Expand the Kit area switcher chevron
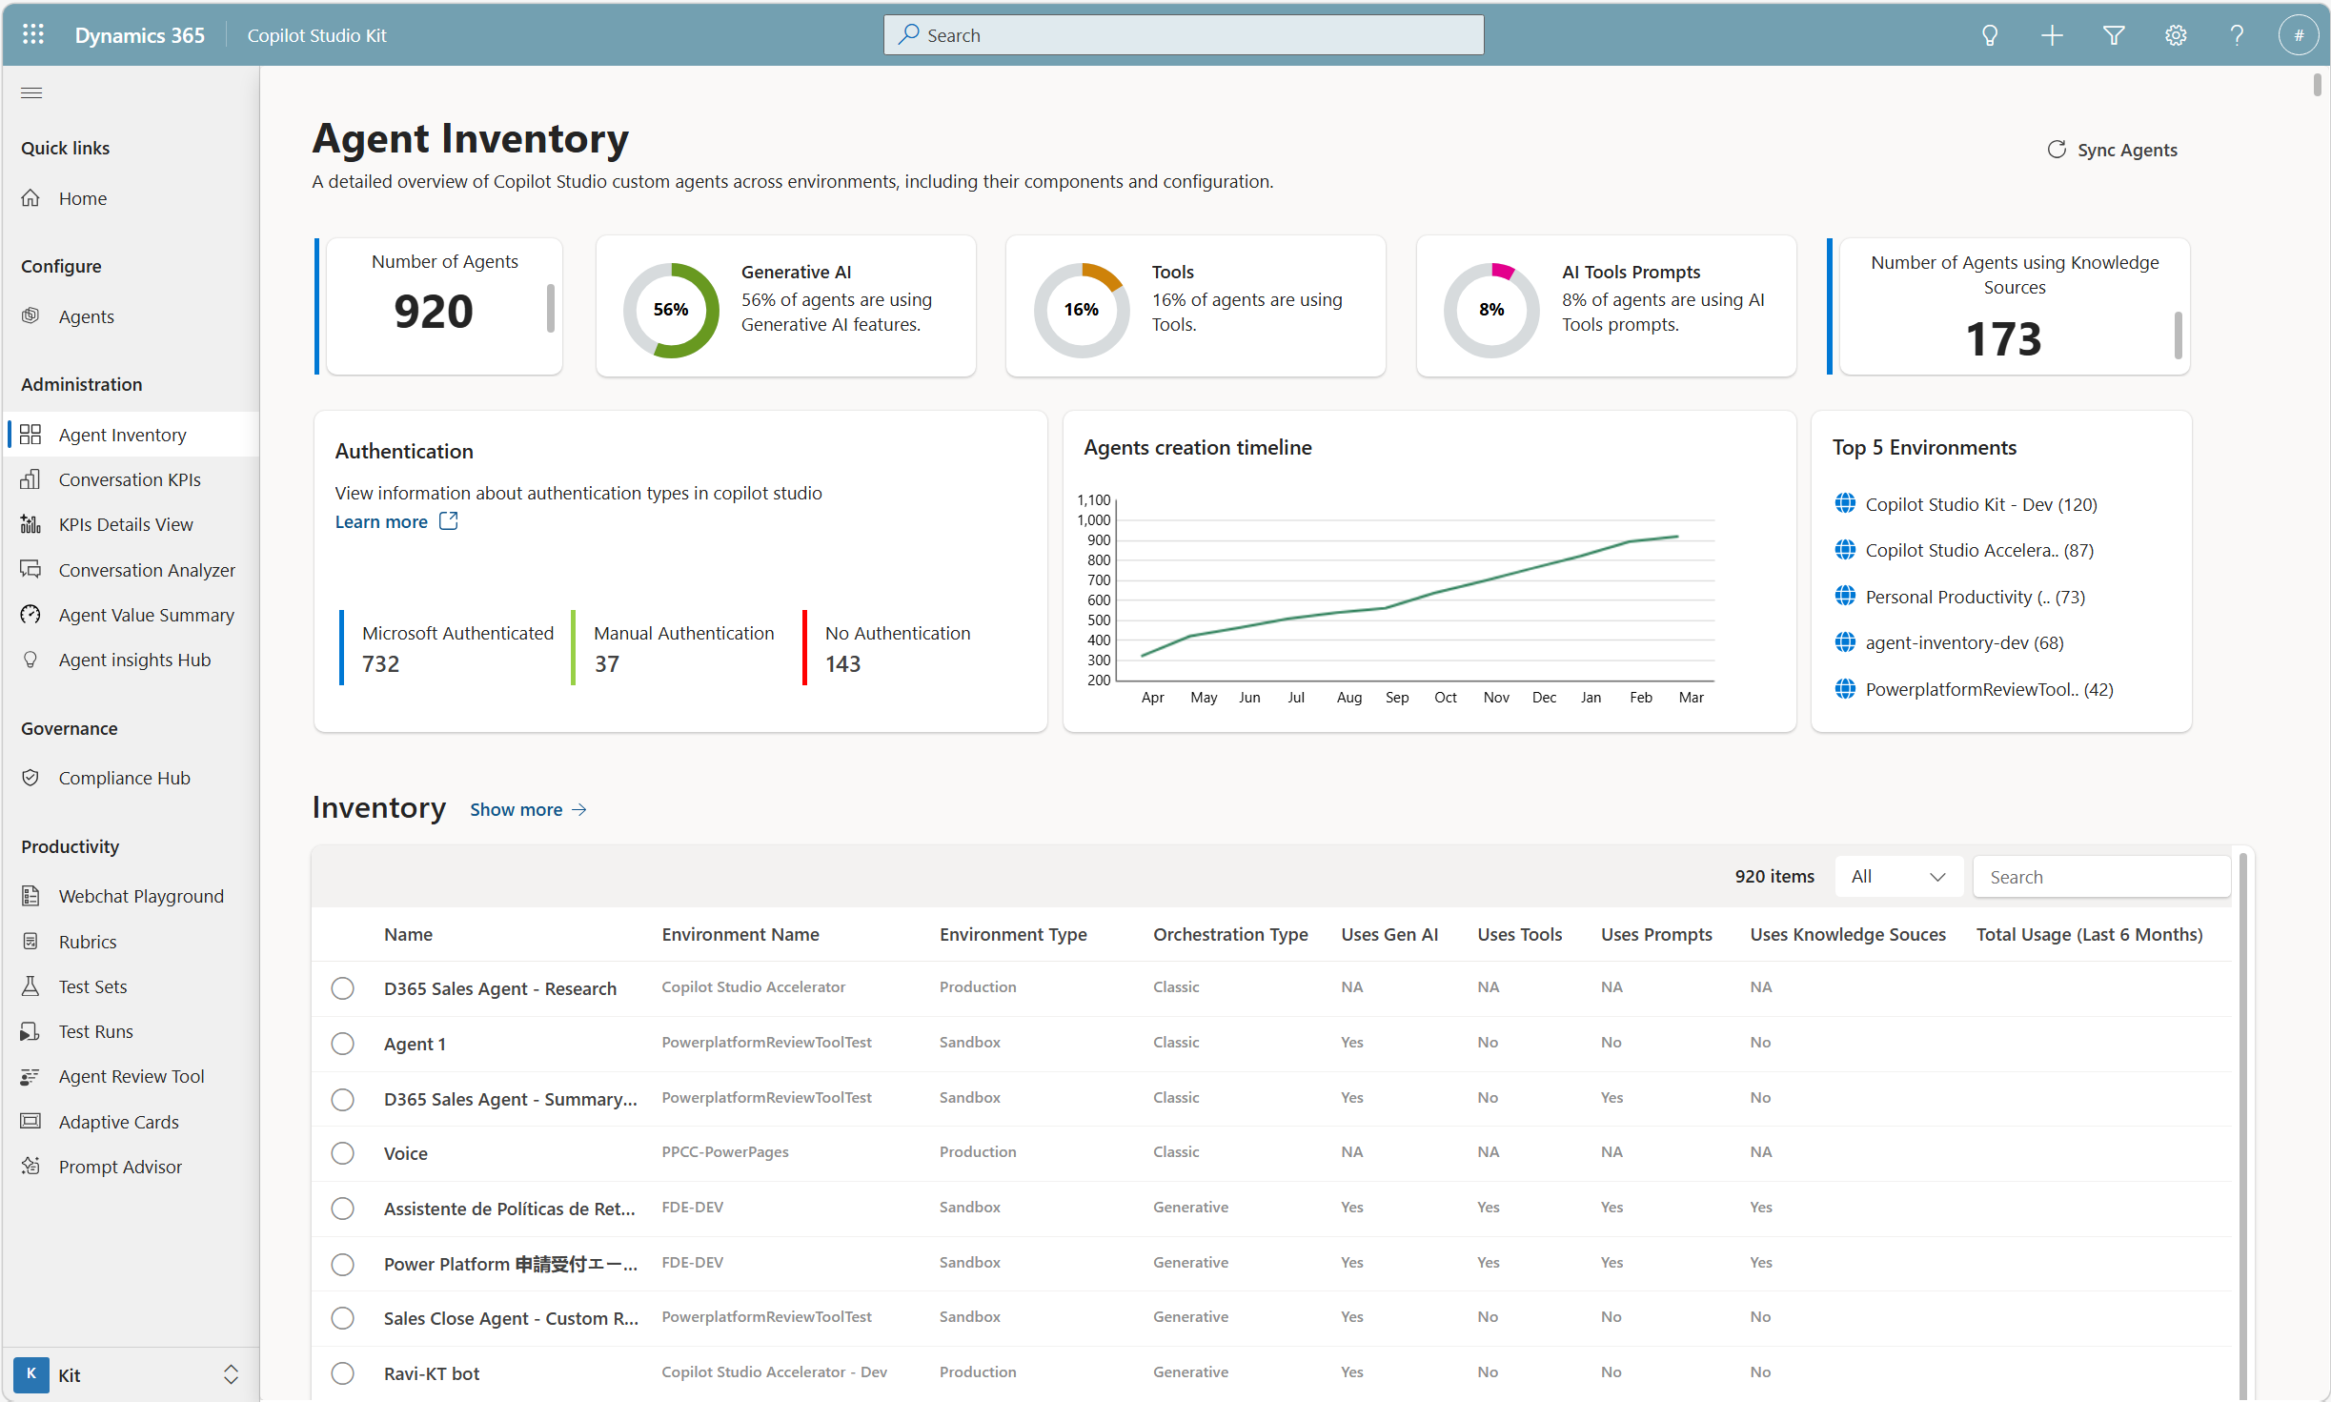 231,1374
